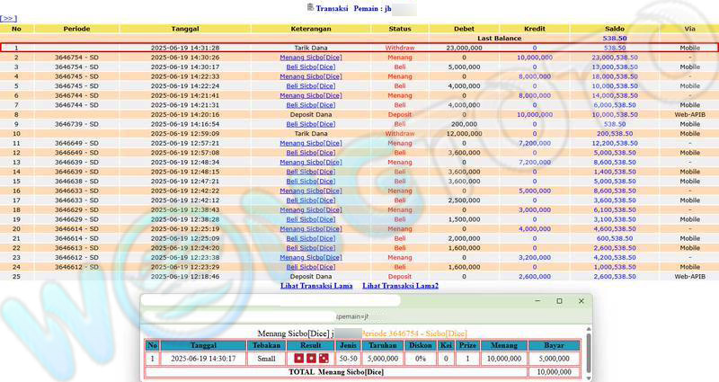
Task: Open Menang Sicbo[Dice] entry at 14:22:33
Action: click(x=310, y=76)
